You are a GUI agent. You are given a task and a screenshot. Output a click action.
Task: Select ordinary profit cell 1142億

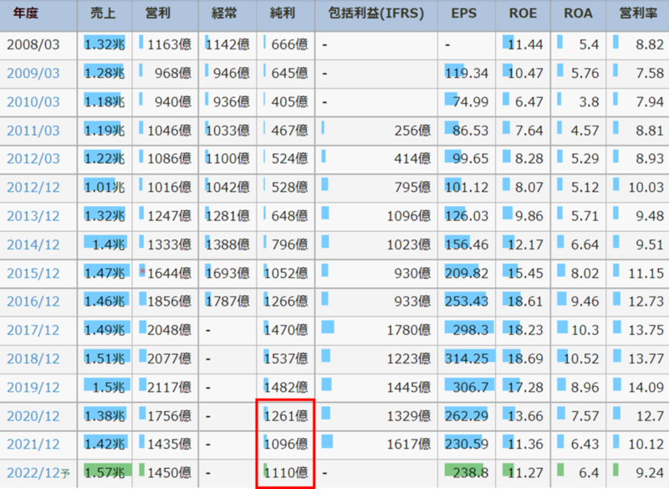click(x=227, y=44)
